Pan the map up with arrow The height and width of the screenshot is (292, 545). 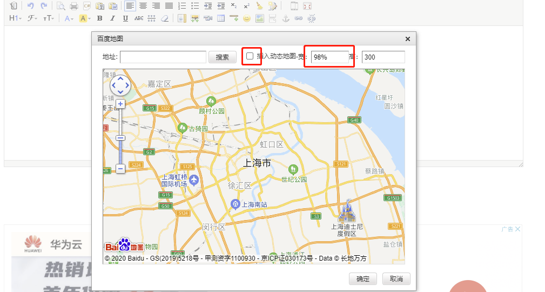click(120, 78)
